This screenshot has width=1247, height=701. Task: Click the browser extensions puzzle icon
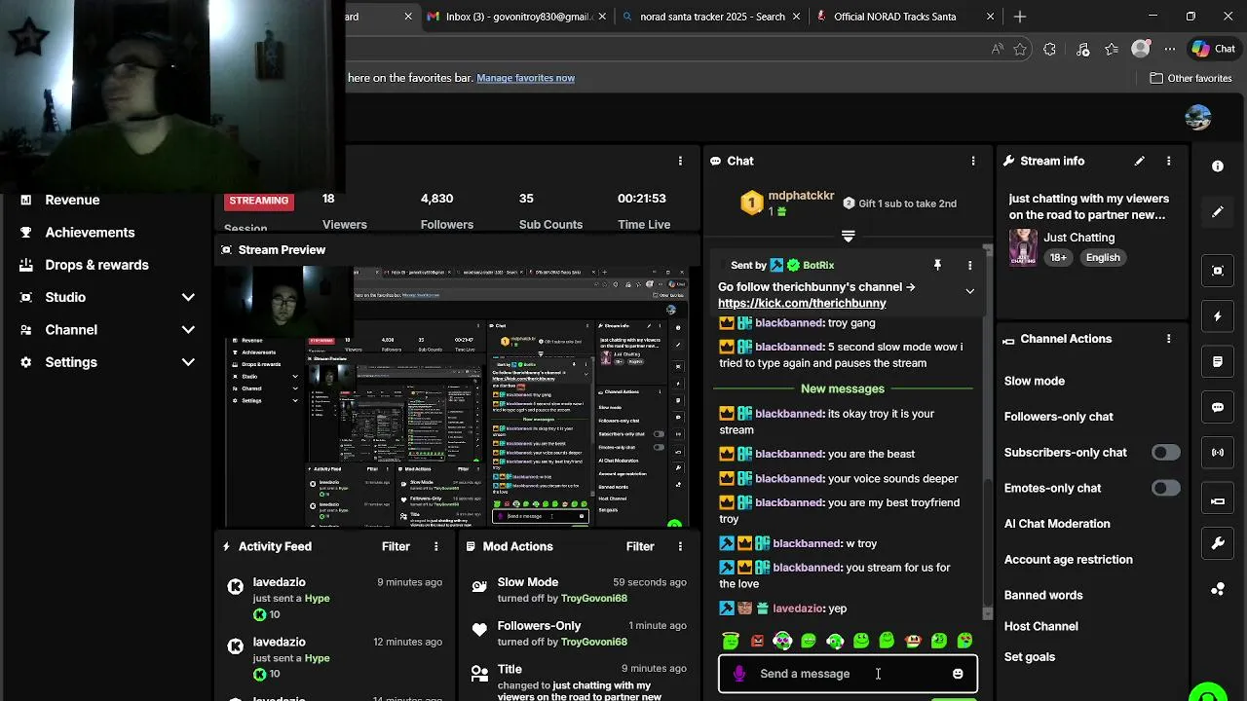point(1049,49)
